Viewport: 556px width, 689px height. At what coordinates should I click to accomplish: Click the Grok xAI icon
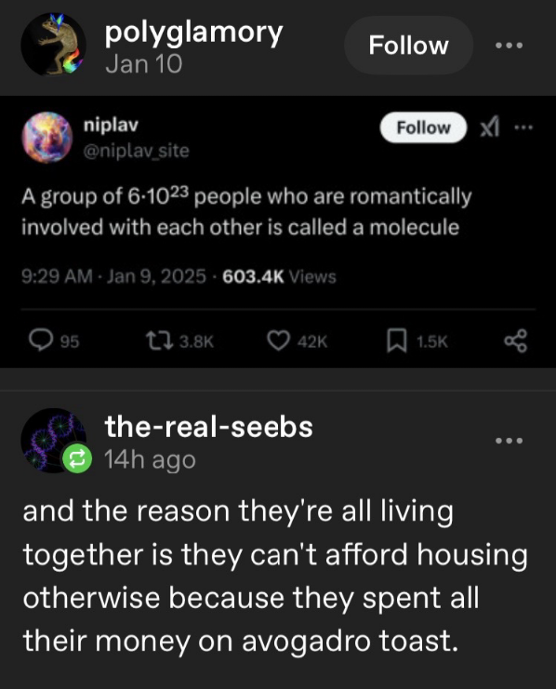(x=490, y=127)
